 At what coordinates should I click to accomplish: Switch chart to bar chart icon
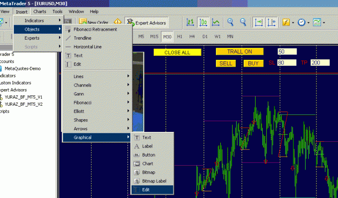pyautogui.click(x=190, y=22)
